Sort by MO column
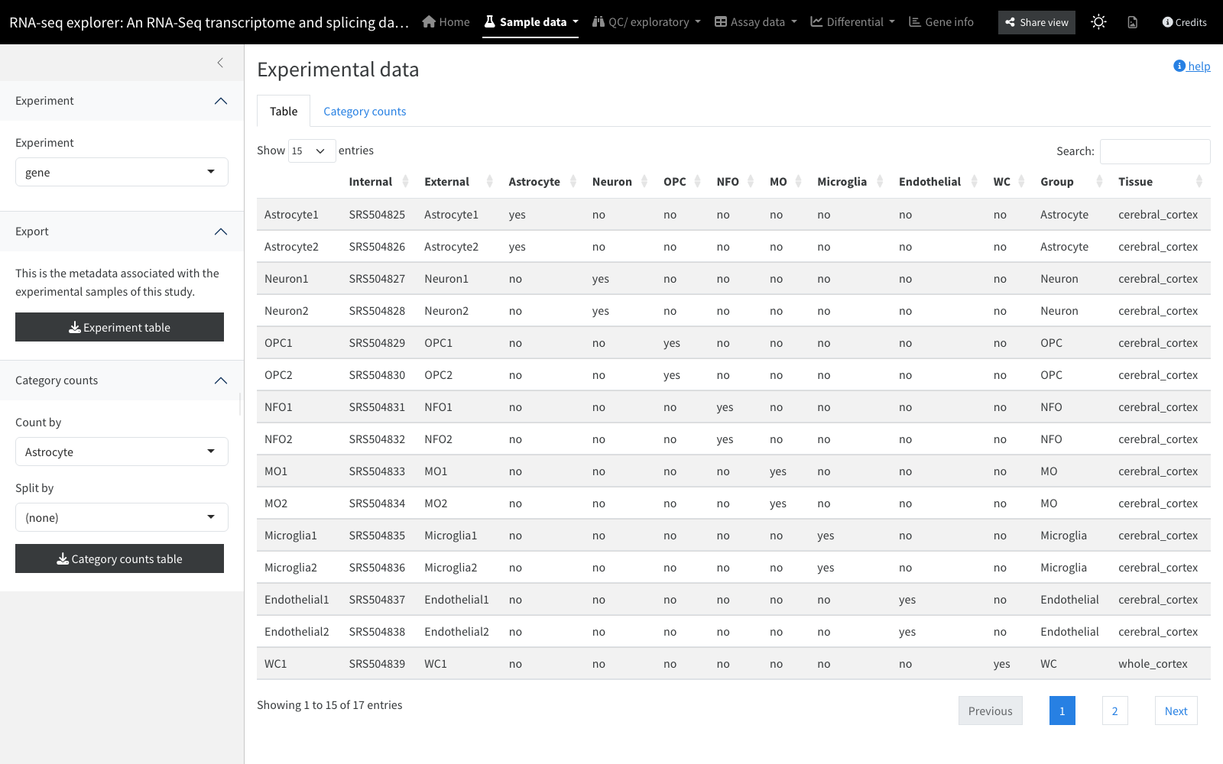This screenshot has height=764, width=1223. coord(786,182)
